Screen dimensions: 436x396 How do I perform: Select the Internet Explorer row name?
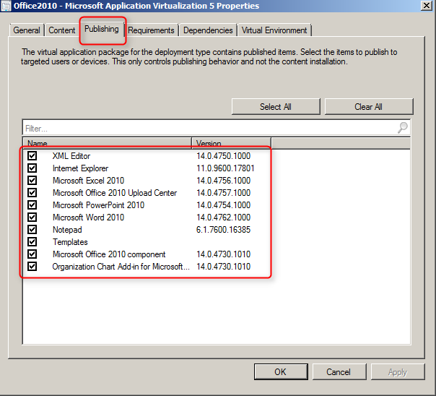click(80, 168)
